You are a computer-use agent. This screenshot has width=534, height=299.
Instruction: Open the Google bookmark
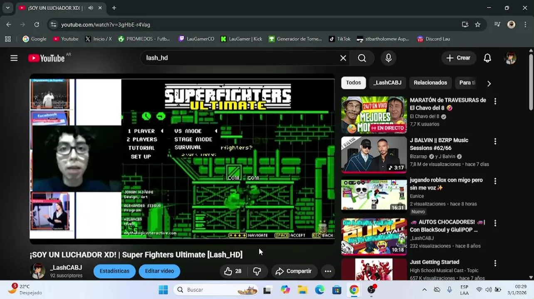pos(35,39)
